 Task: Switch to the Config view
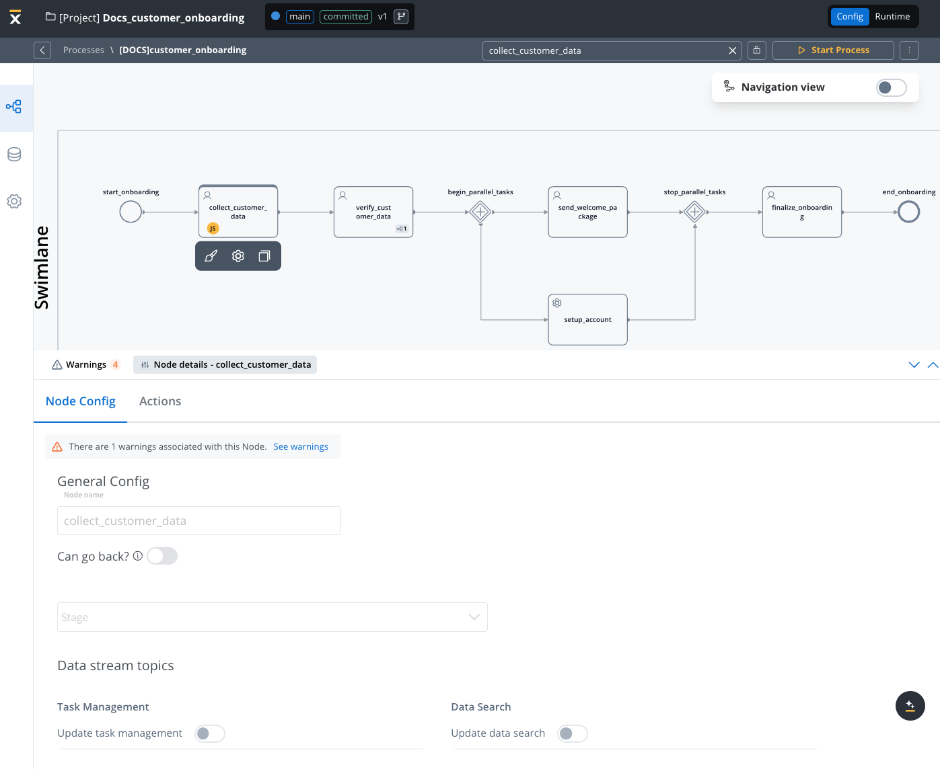pos(850,17)
